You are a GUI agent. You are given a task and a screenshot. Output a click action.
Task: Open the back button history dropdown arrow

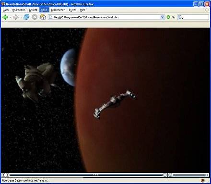pyautogui.click(x=11, y=17)
